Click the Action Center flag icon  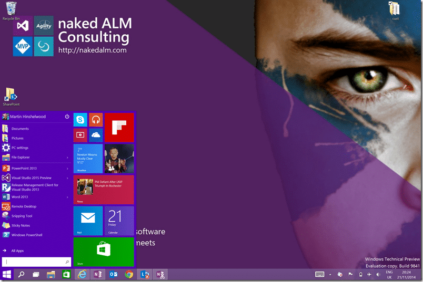(x=350, y=274)
